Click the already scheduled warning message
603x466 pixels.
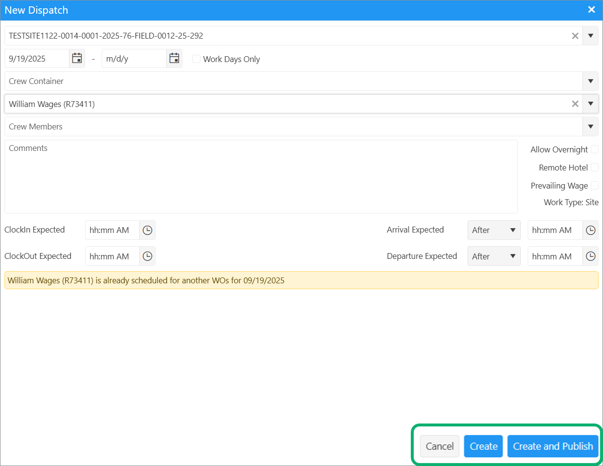tap(301, 280)
